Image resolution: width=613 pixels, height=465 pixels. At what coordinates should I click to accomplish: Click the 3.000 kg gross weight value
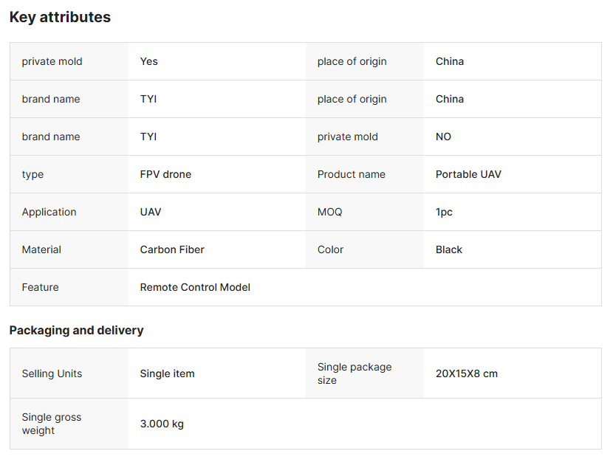[x=162, y=424]
